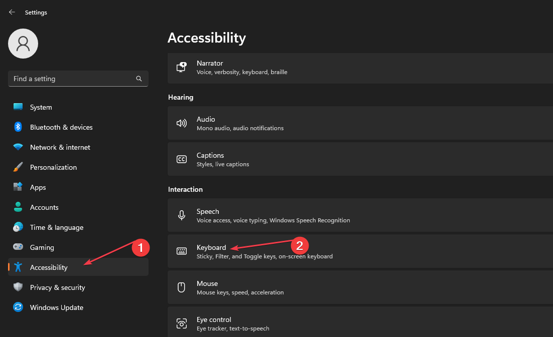Select Network & internet category
This screenshot has width=553, height=337.
coord(78,147)
